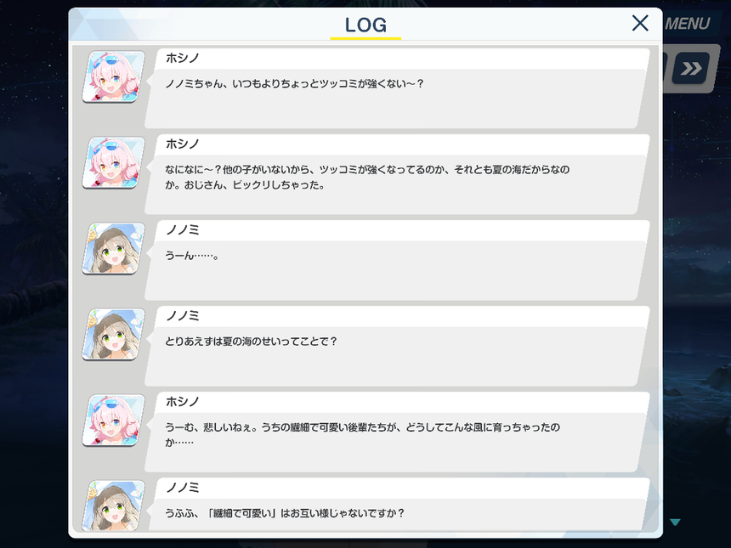Click Nonomi's portrait beside うーん message
Viewport: 731px width, 548px height.
pyautogui.click(x=113, y=248)
